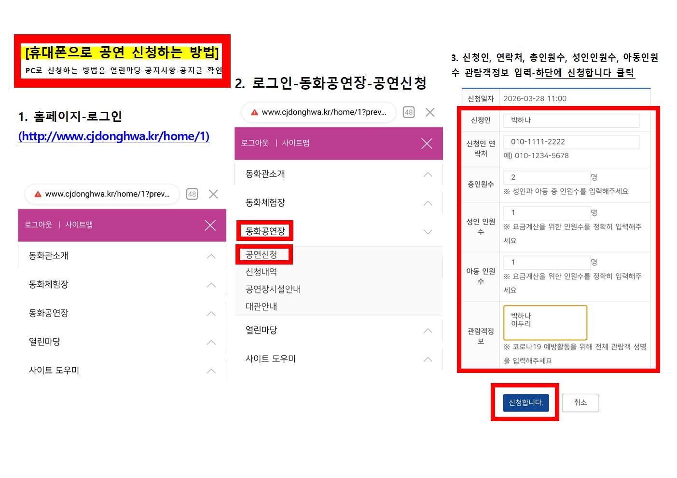Viewport: 677px width, 478px height.
Task: Close the purple menu header in step 1 screenshot
Action: pos(210,225)
